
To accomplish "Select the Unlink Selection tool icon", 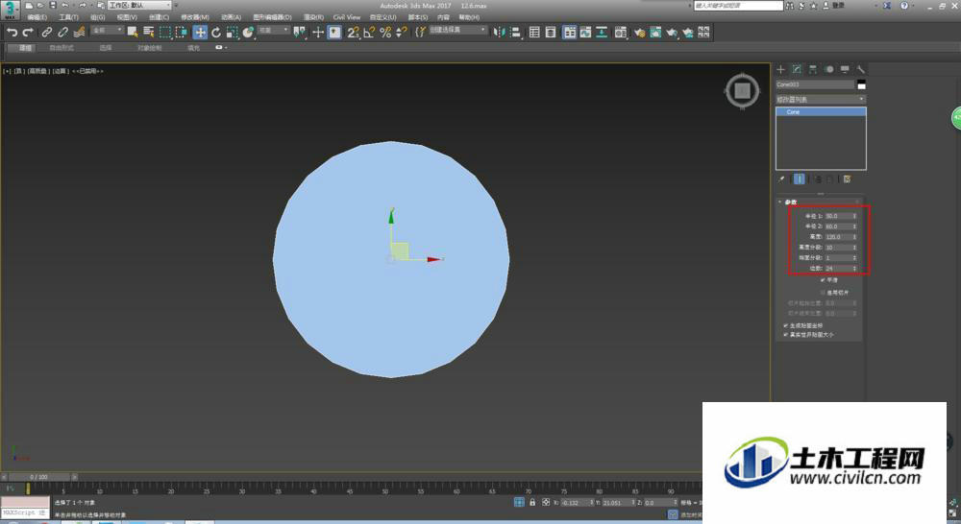I will click(x=62, y=33).
